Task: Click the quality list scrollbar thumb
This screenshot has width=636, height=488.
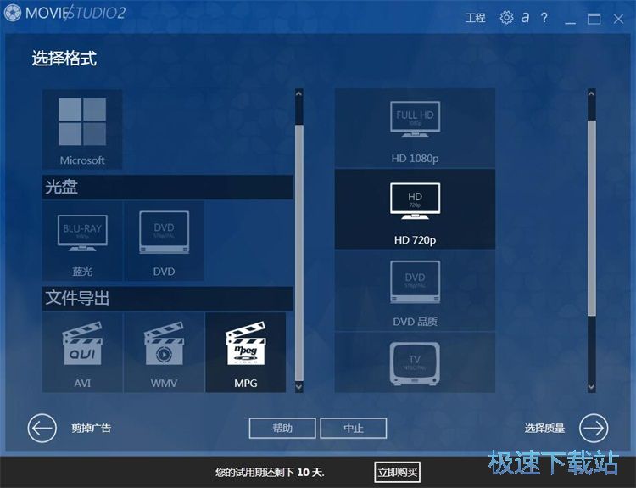Action: pyautogui.click(x=591, y=217)
